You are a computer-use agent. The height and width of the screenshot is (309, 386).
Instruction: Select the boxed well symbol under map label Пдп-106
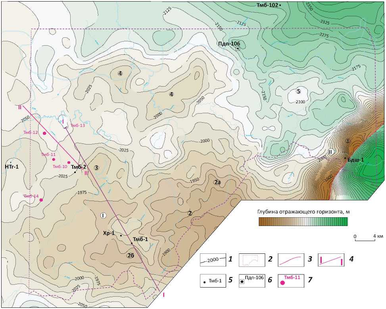(x=238, y=48)
